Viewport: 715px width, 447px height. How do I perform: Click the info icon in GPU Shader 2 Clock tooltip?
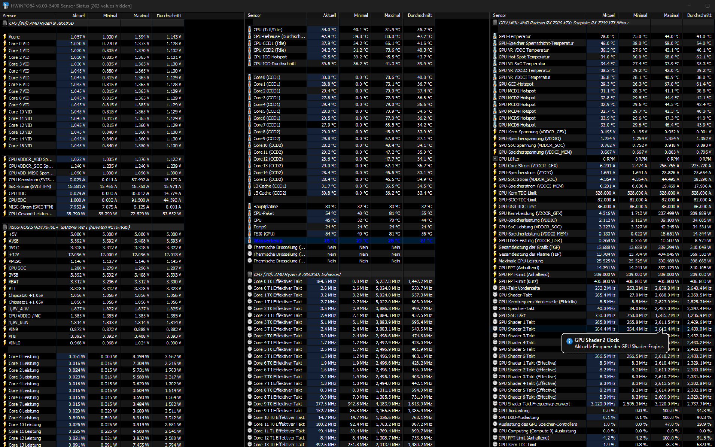[569, 341]
